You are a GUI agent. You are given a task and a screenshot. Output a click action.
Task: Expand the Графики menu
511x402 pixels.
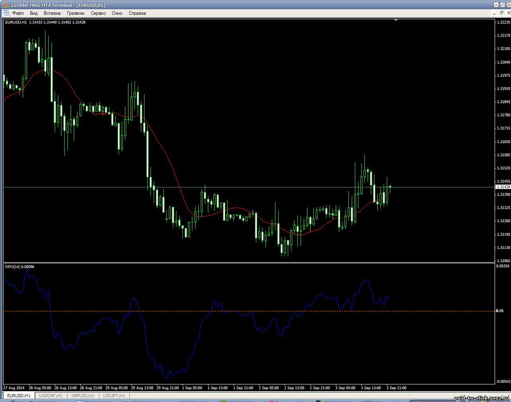[x=75, y=13]
